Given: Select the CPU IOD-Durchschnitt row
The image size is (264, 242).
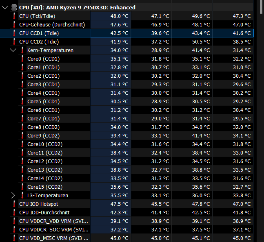Looking at the screenshot, I should pyautogui.click(x=126, y=212).
